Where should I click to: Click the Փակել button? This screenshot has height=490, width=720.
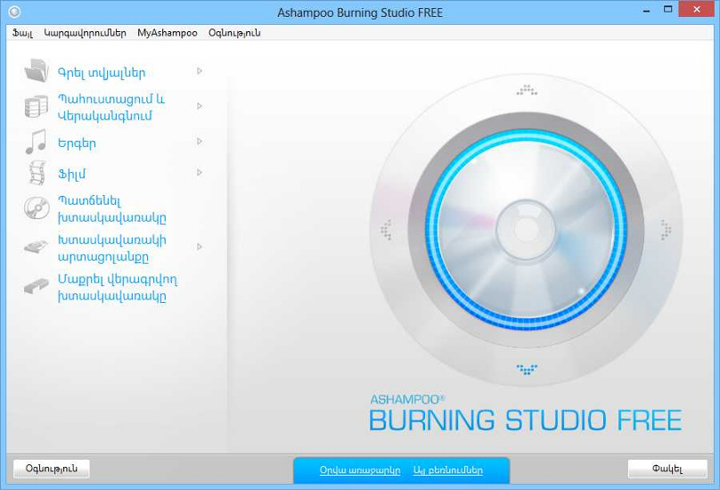(667, 469)
